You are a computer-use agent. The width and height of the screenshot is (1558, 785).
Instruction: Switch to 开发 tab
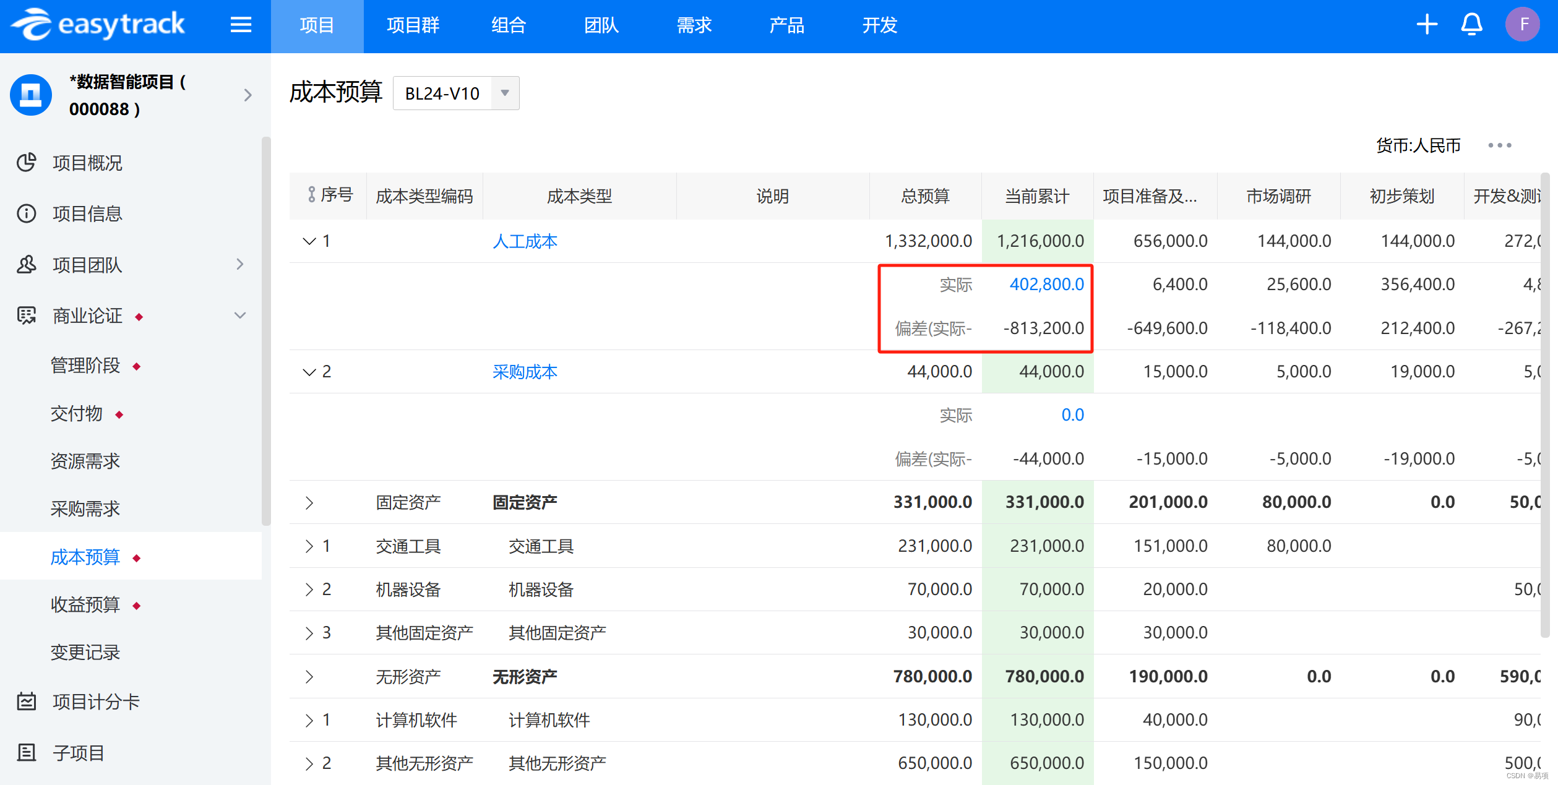click(880, 25)
